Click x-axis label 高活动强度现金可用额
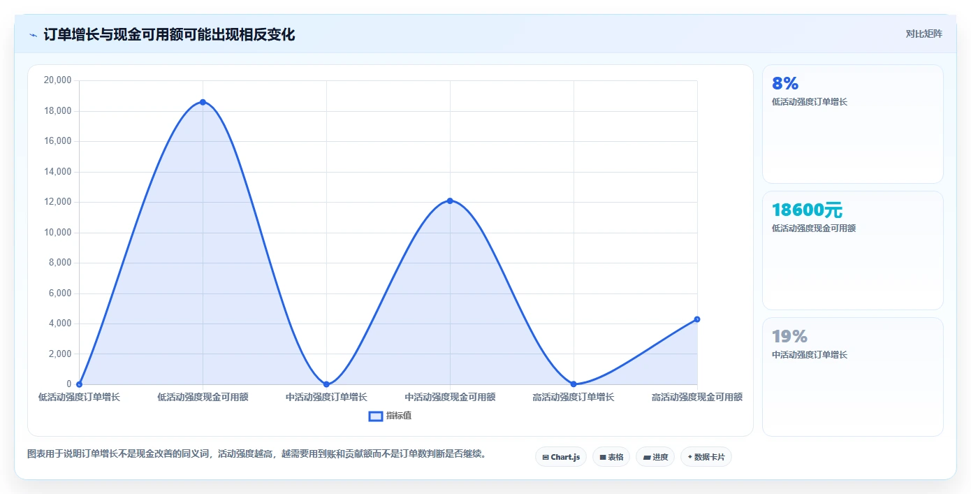 pos(697,397)
